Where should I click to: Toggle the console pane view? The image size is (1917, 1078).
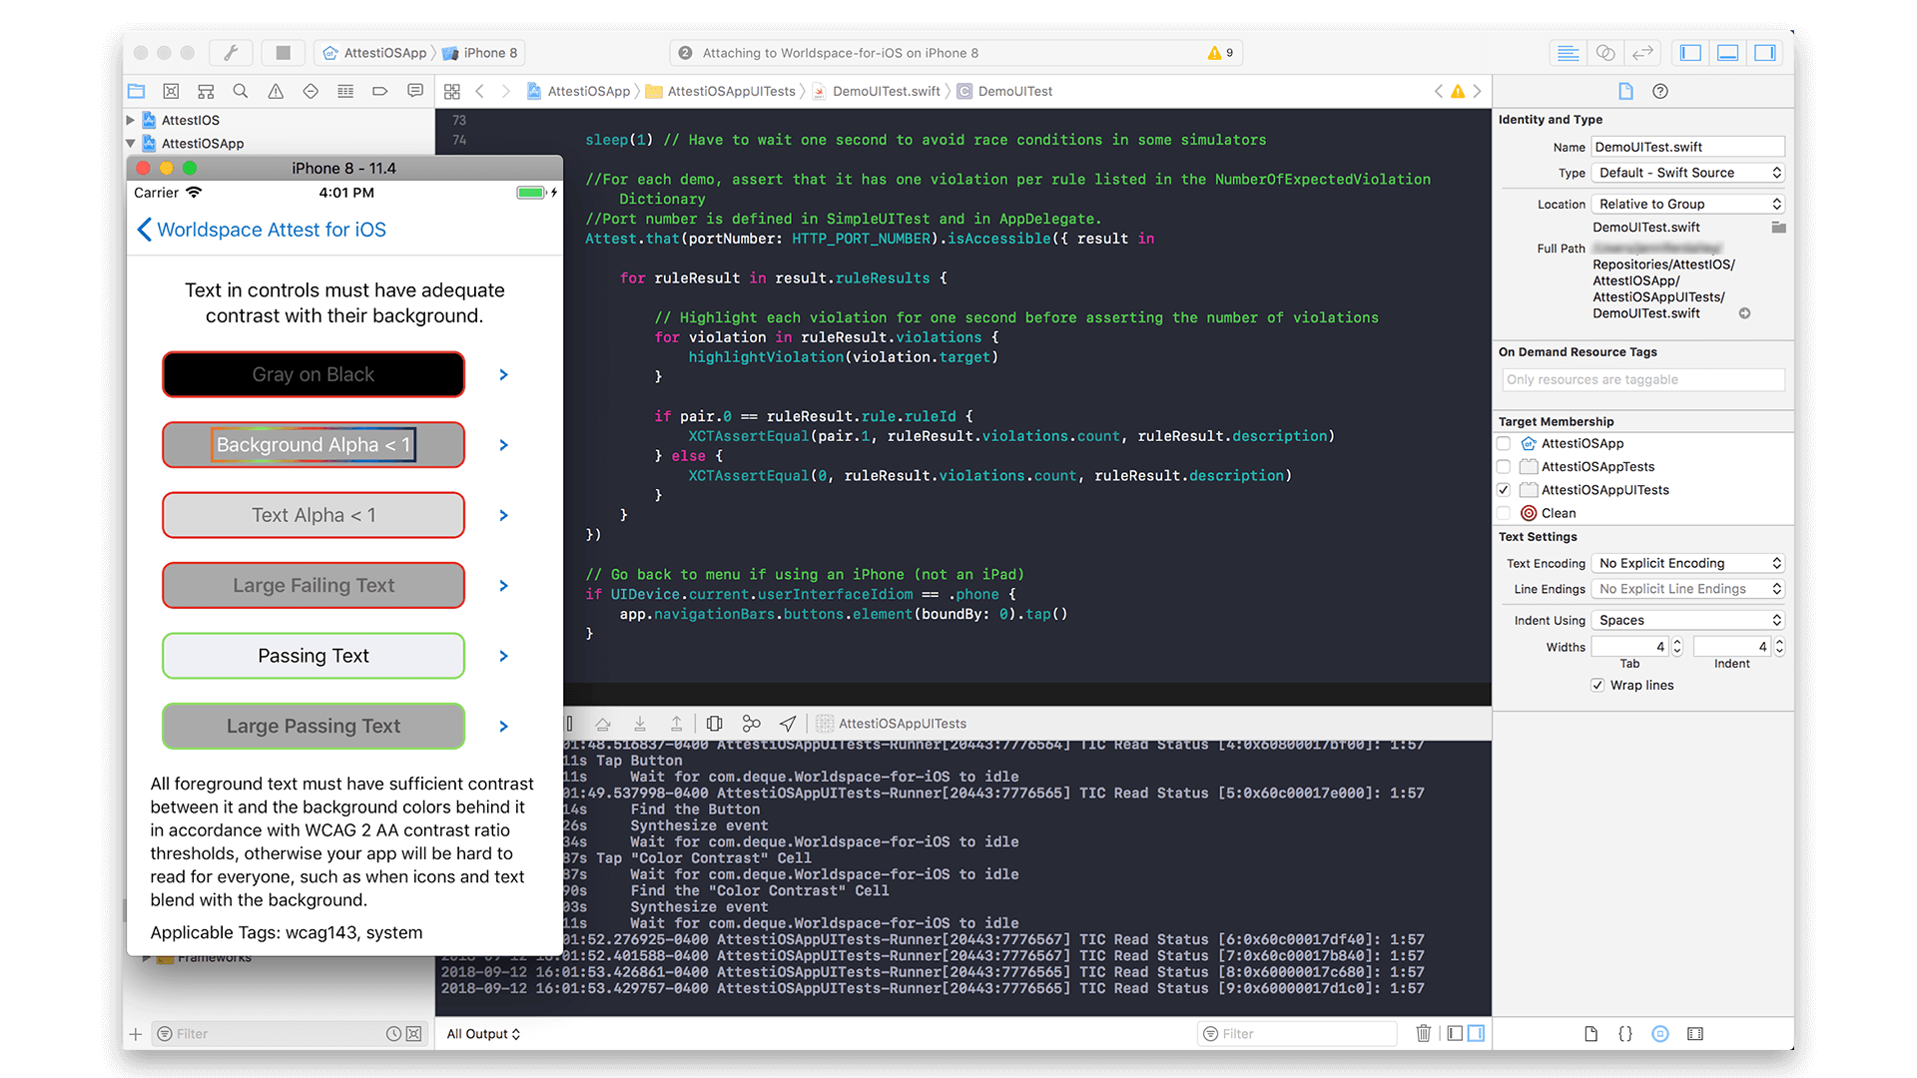pos(1477,1033)
